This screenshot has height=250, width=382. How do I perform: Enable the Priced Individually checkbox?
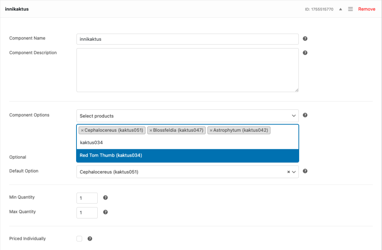(x=79, y=239)
